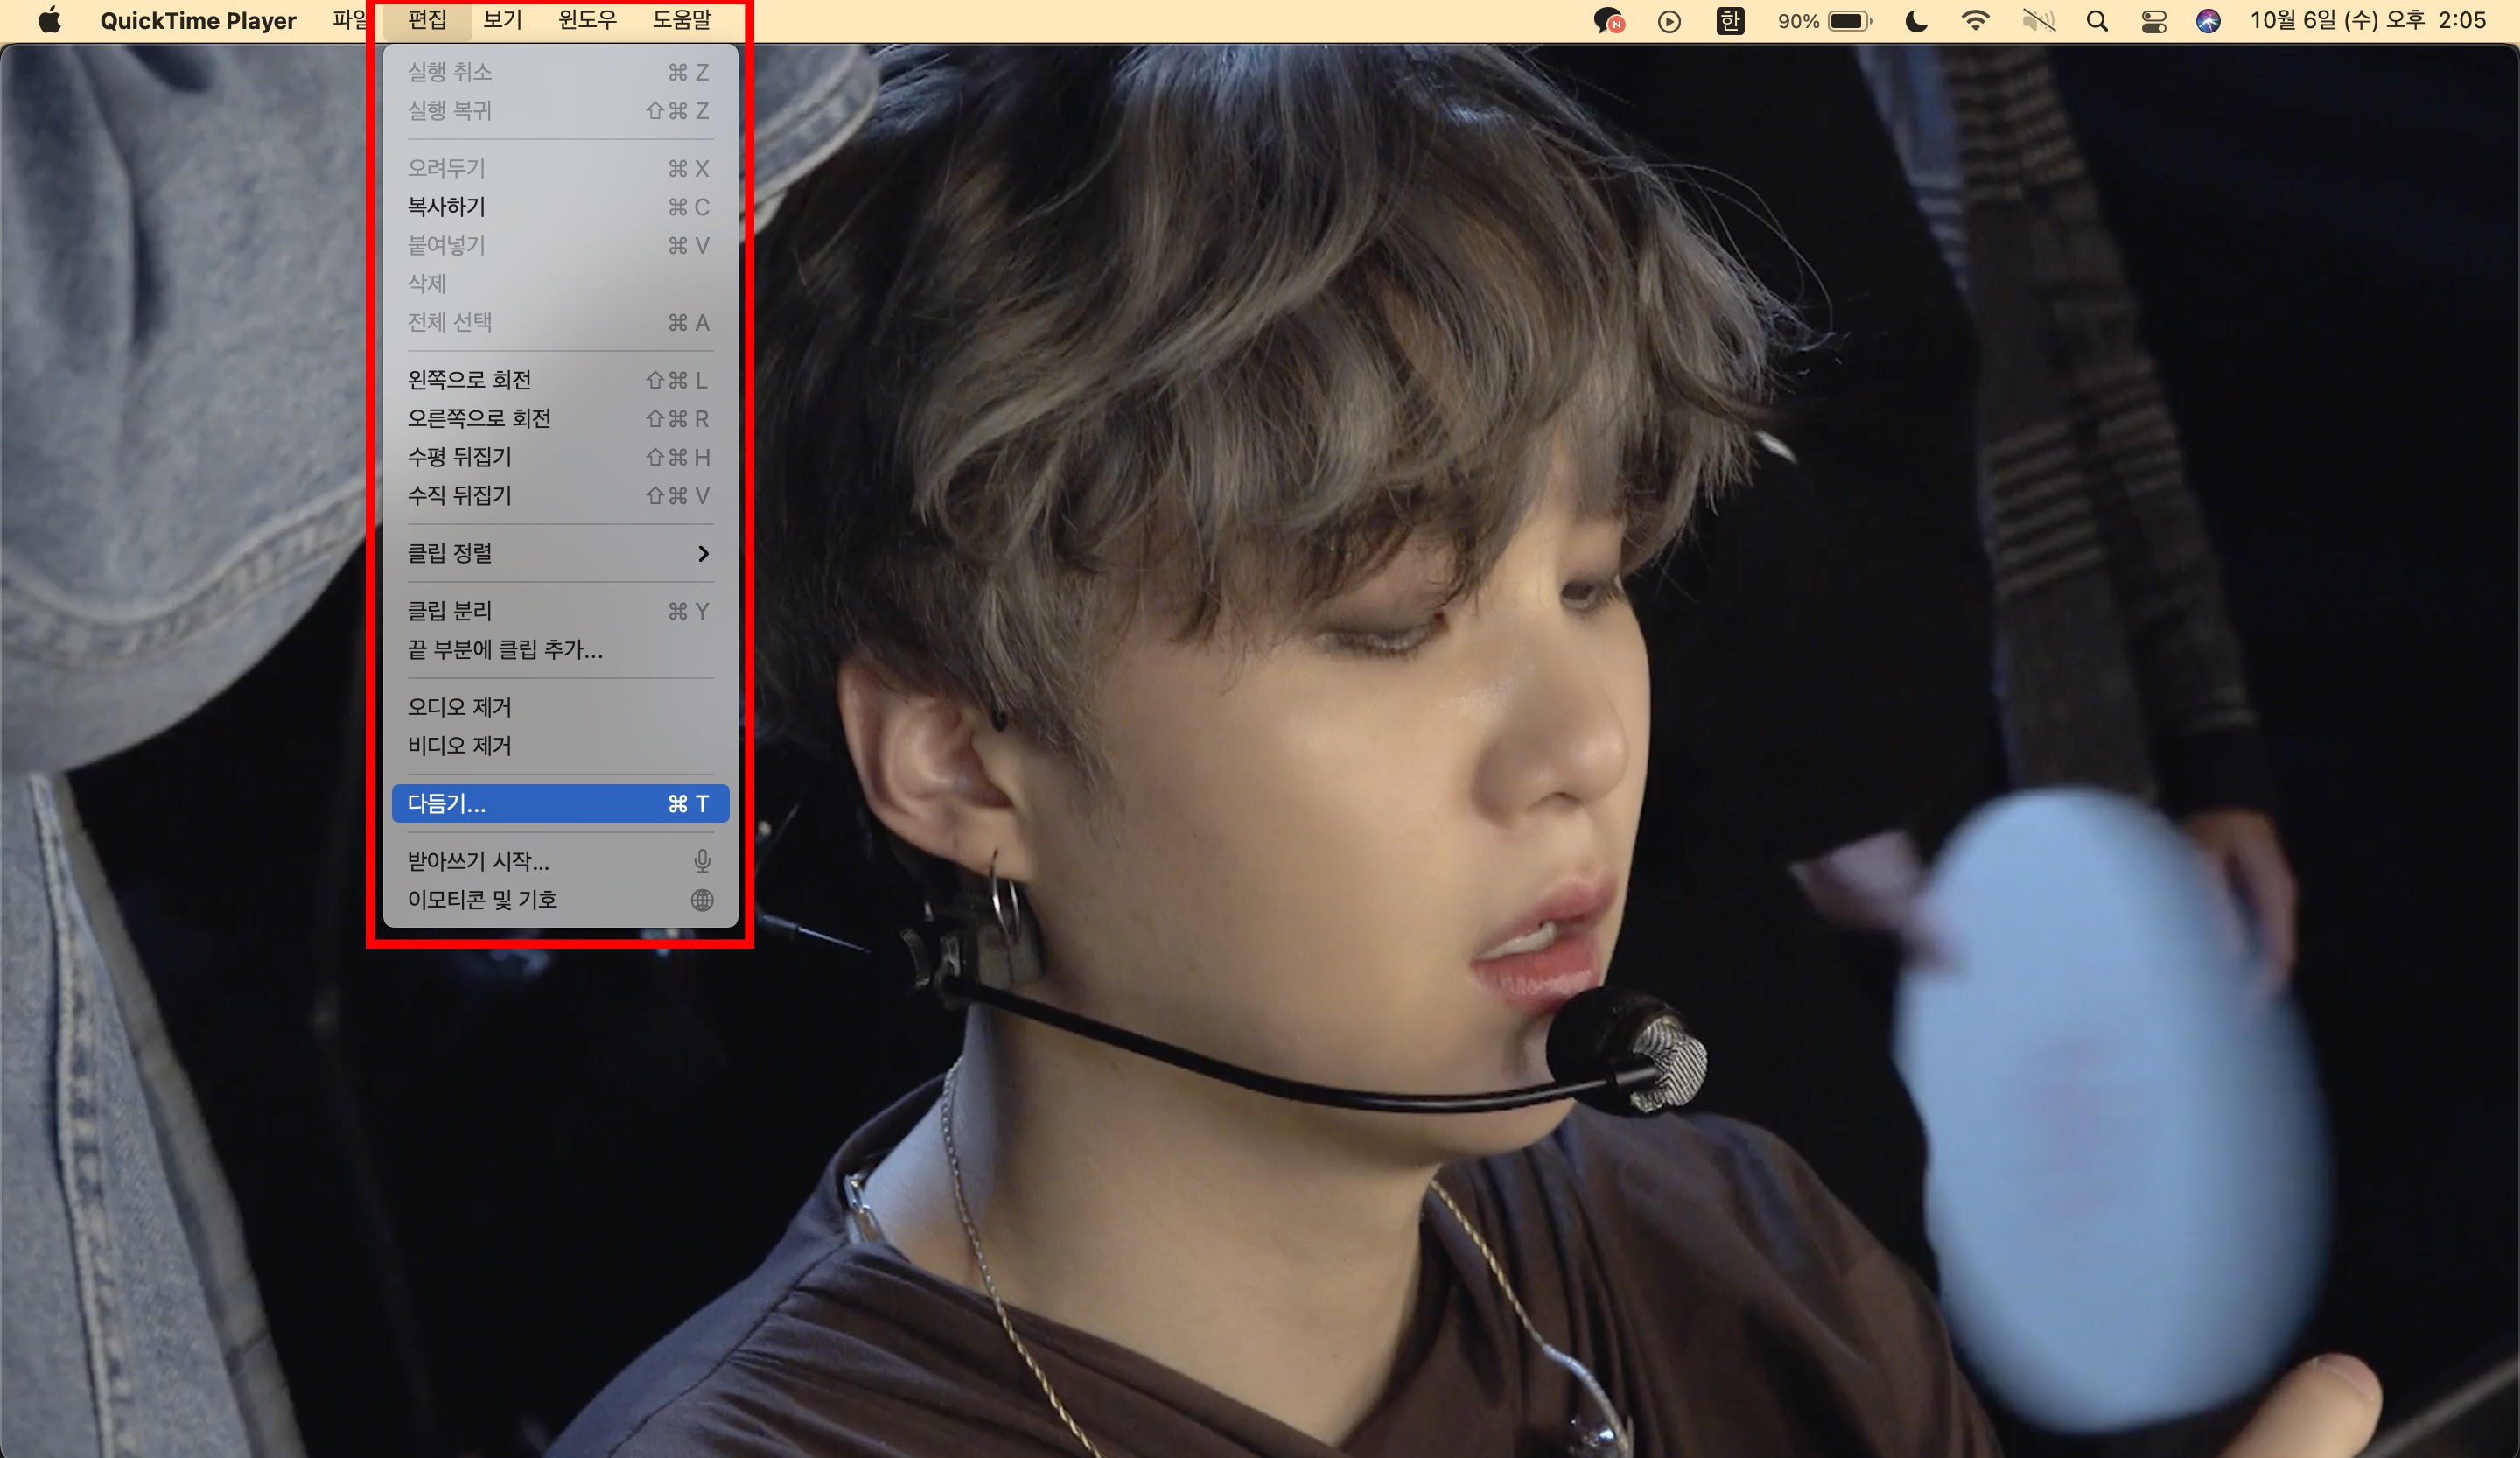Click the muted sound icon
This screenshot has width=2520, height=1458.
pos(2038,20)
